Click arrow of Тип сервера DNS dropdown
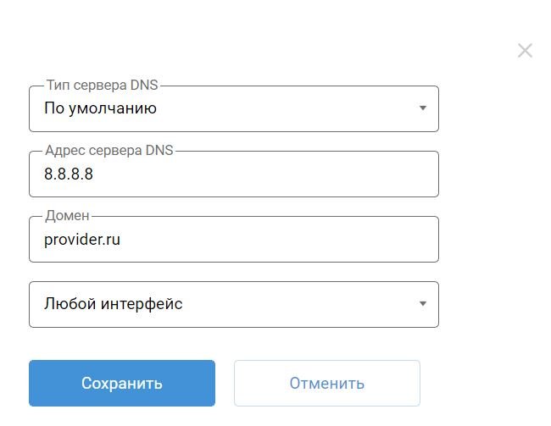Image resolution: width=551 pixels, height=426 pixels. click(x=422, y=108)
